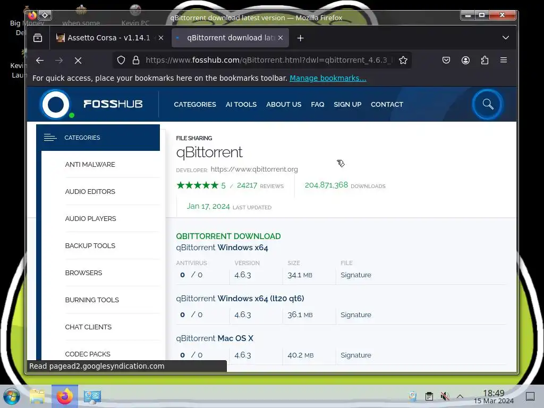544x408 pixels.
Task: Go back using the Firefox back arrow
Action: [x=39, y=61]
